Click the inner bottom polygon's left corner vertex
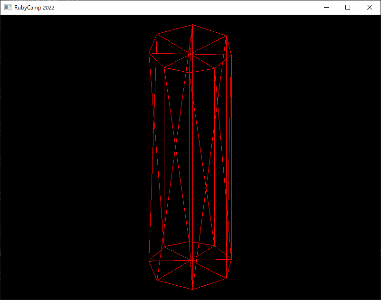This screenshot has height=300, width=381. [164, 247]
